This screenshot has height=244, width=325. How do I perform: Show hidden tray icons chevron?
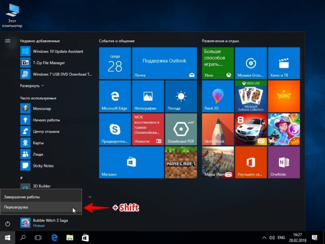click(264, 238)
